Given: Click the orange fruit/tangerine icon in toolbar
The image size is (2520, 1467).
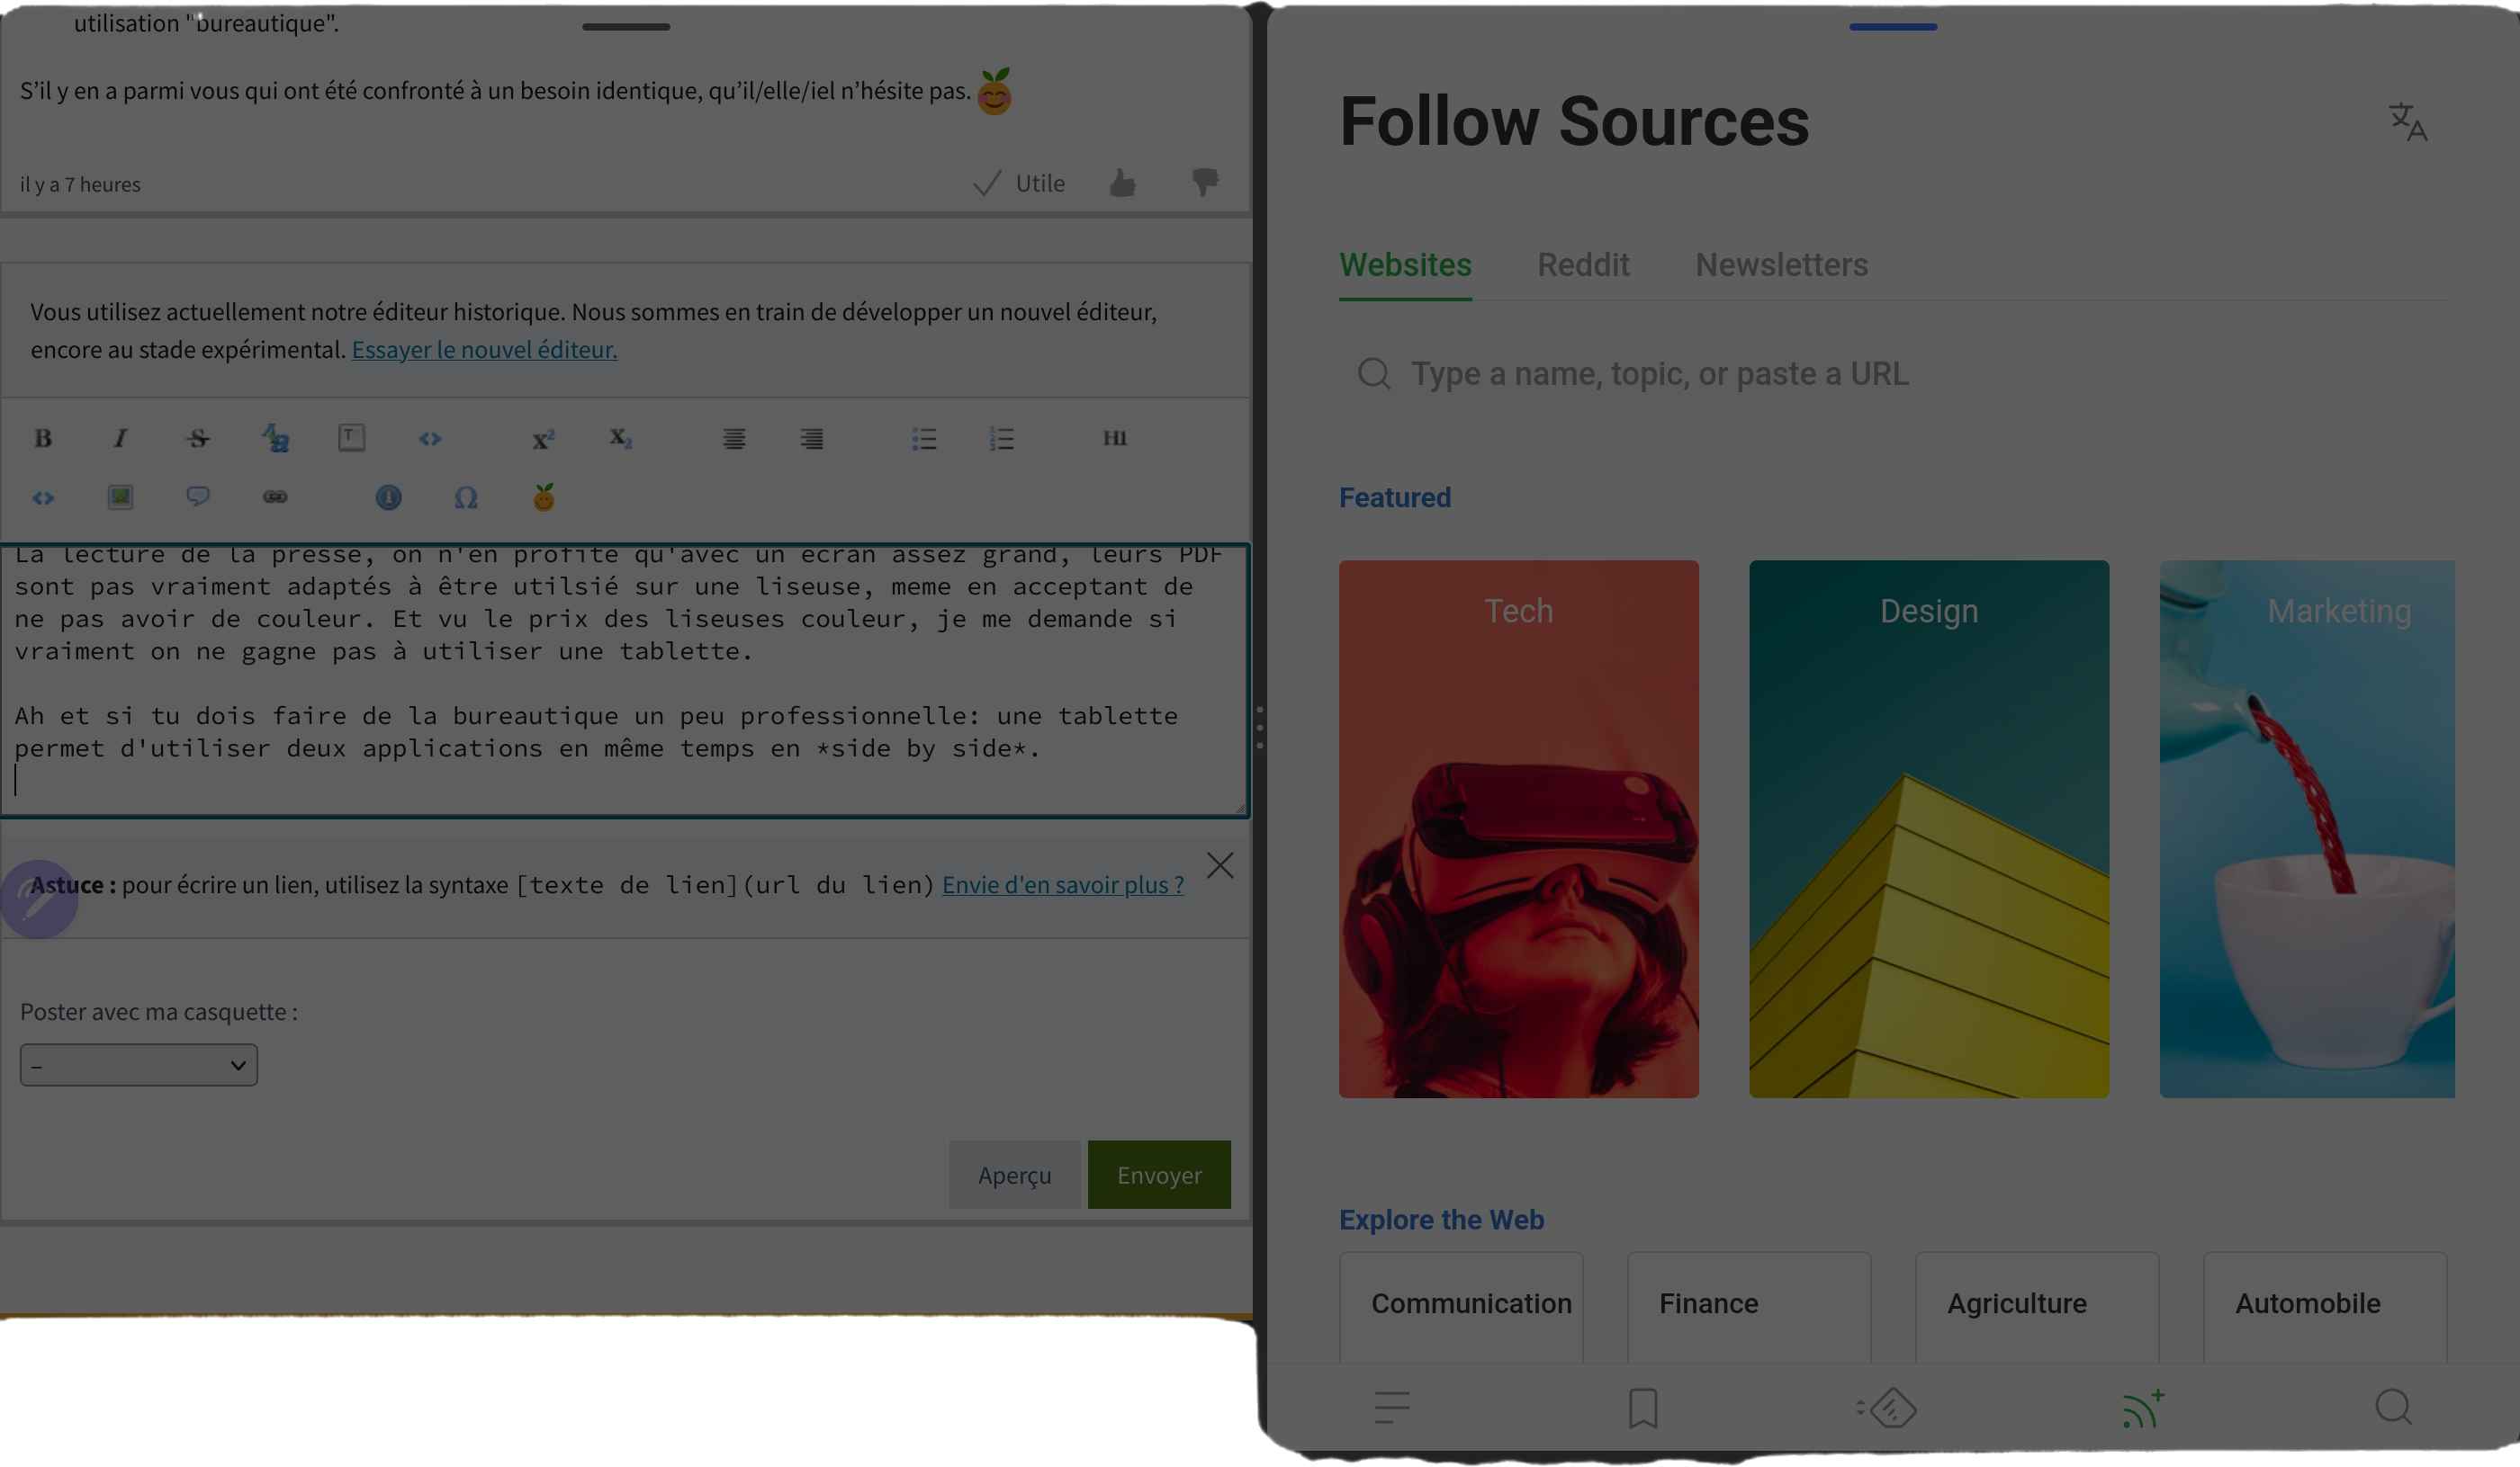Looking at the screenshot, I should [545, 496].
